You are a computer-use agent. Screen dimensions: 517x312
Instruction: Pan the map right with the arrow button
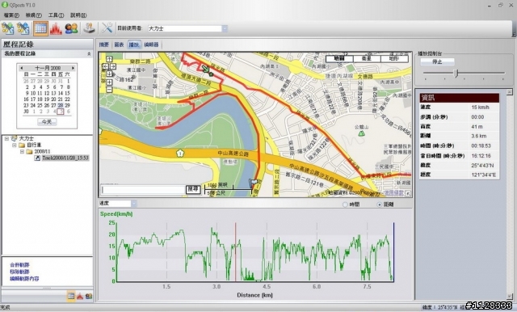113,66
